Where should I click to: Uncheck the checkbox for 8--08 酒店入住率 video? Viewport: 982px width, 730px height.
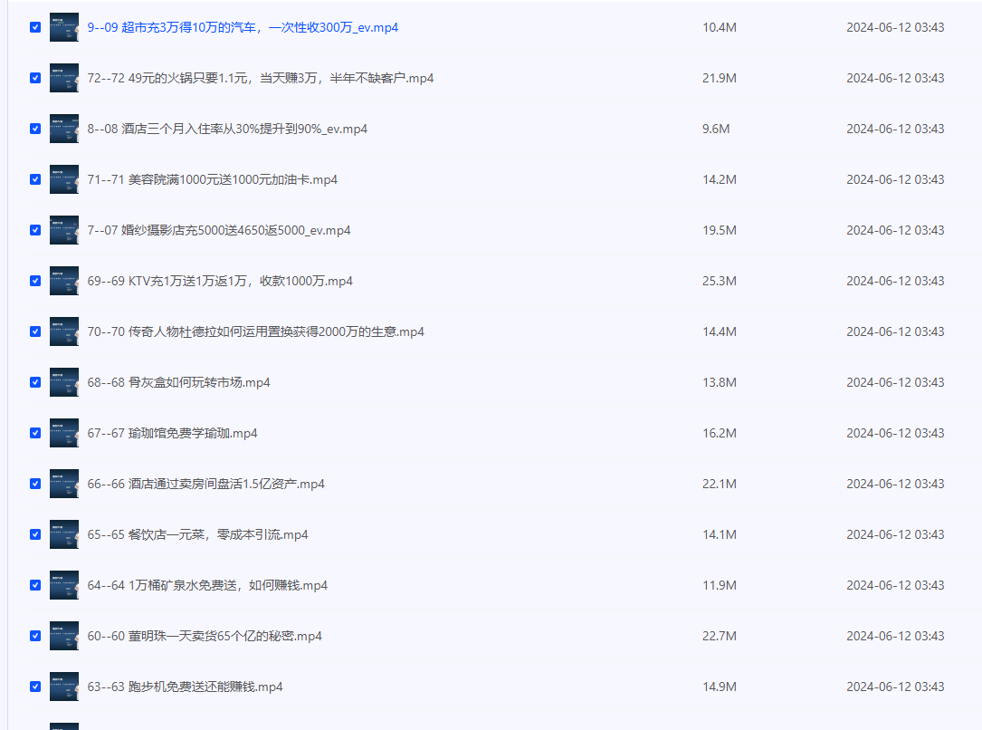tap(34, 129)
